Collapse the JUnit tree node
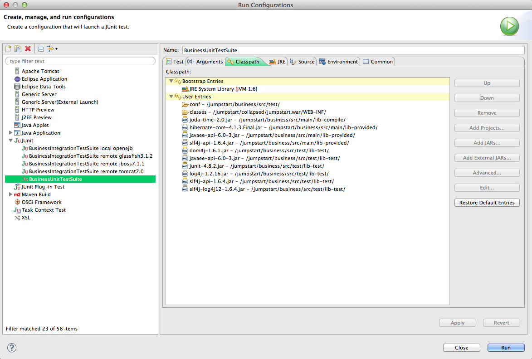Viewport: 532px width, 359px height. [x=10, y=141]
